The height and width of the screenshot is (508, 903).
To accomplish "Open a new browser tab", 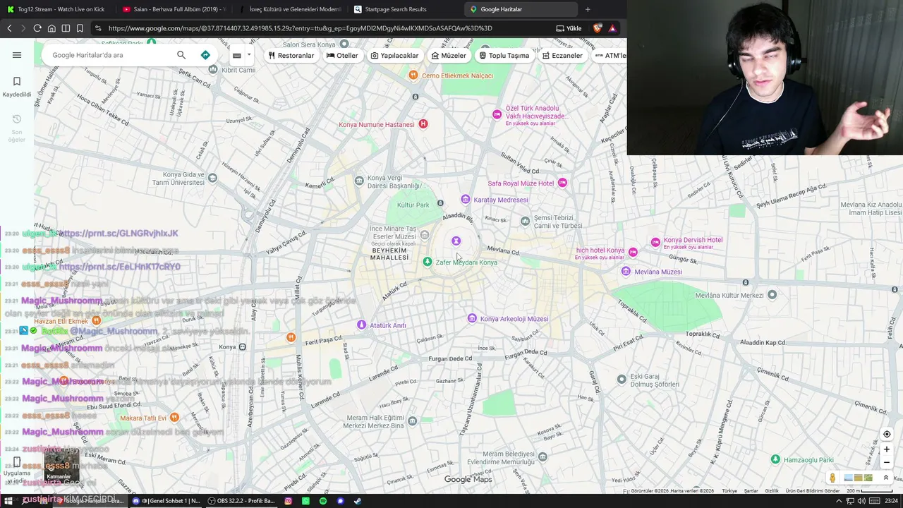I will pyautogui.click(x=588, y=9).
